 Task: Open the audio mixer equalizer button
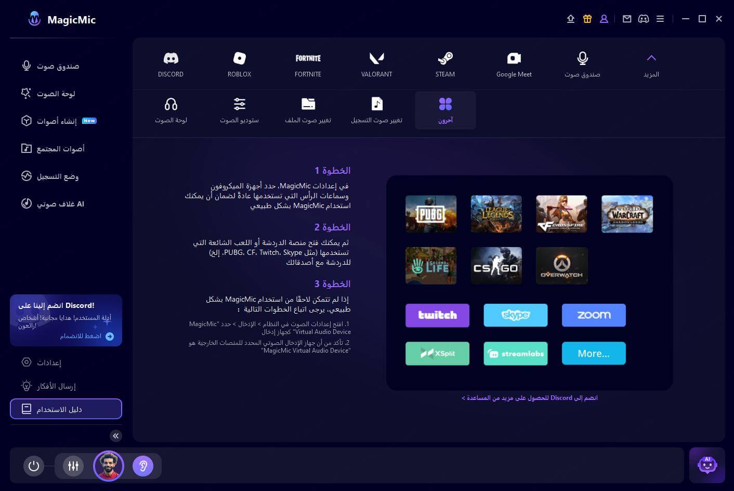click(x=73, y=466)
